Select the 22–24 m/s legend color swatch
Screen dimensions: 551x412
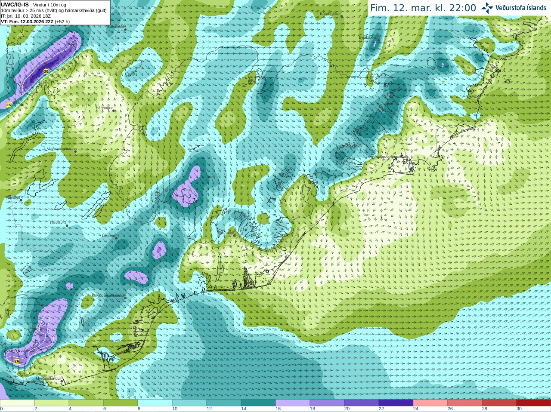pyautogui.click(x=396, y=403)
